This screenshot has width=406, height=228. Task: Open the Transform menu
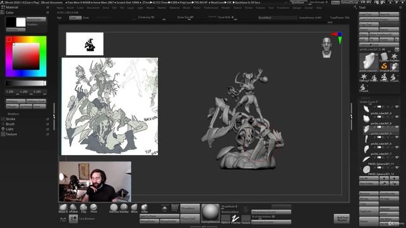point(283,8)
